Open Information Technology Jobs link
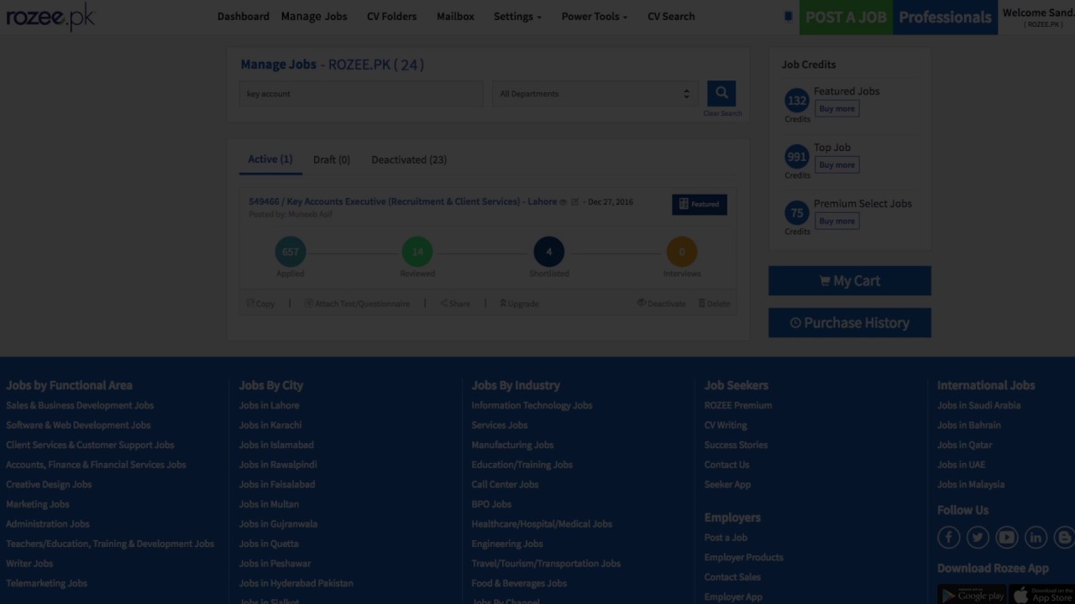Viewport: 1075px width, 604px height. pyautogui.click(x=532, y=405)
